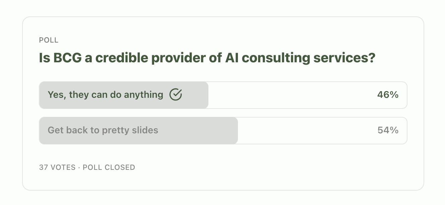Click the 54% result label
445x205 pixels.
388,130
